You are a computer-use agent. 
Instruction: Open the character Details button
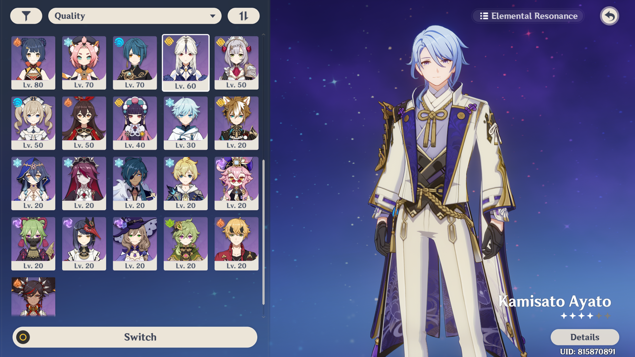click(585, 337)
